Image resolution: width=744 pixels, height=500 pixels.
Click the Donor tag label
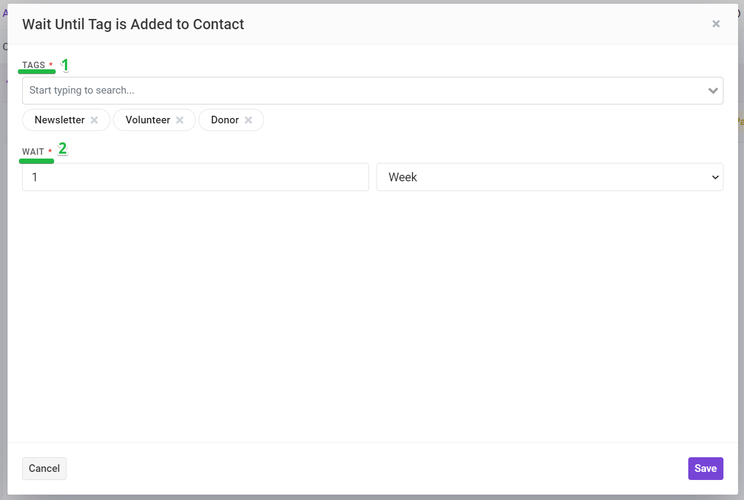[x=225, y=120]
